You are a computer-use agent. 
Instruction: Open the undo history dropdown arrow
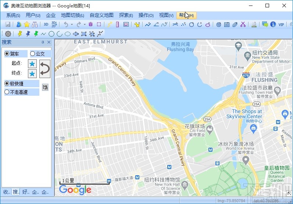tap(72, 25)
